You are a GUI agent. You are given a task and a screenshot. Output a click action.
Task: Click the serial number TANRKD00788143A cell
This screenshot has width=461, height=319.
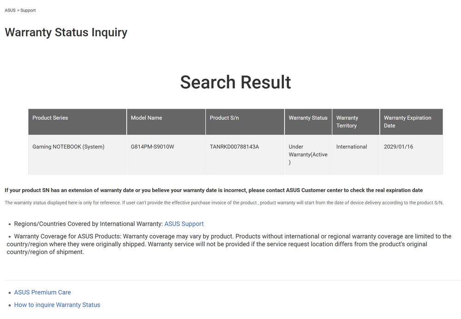pos(234,147)
